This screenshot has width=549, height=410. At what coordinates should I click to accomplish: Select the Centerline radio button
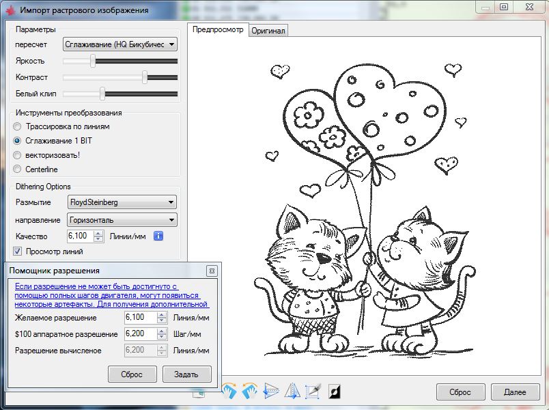pyautogui.click(x=18, y=169)
